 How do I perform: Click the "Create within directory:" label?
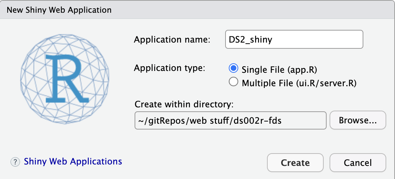[x=184, y=104]
